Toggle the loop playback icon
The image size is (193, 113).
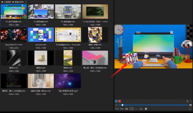coord(116,105)
